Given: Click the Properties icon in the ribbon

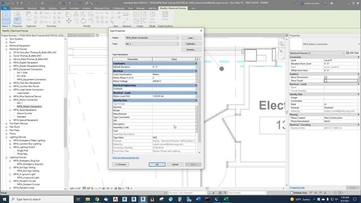Looking at the screenshot, I should pos(17,21).
